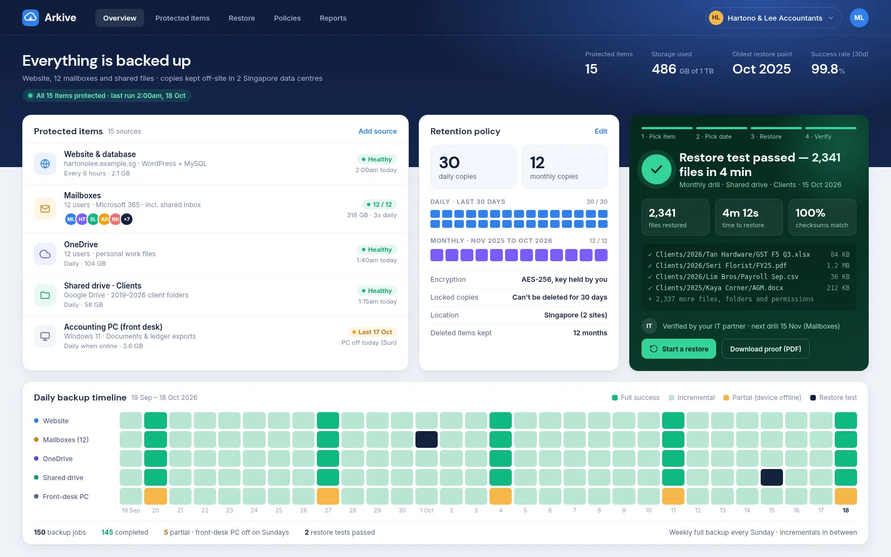891x557 pixels.
Task: Switch to the Overview tab
Action: (x=120, y=18)
